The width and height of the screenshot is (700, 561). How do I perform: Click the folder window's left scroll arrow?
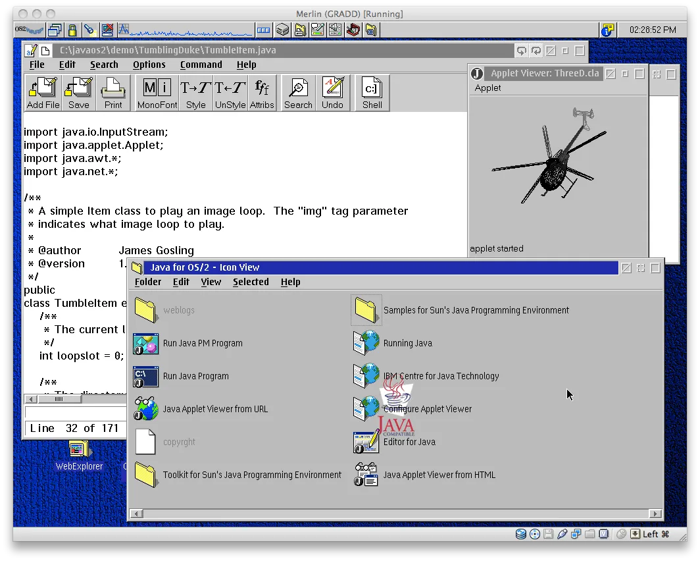pos(136,514)
